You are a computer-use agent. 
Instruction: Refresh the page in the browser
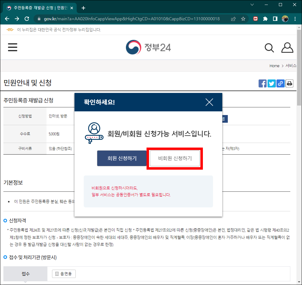point(27,18)
